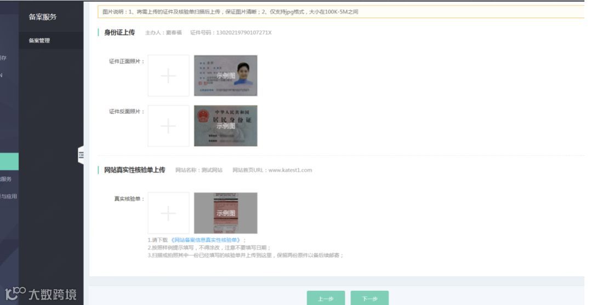Image resolution: width=592 pixels, height=305 pixels.
Task: Open 备案管理 in the sidebar
Action: [x=39, y=41]
